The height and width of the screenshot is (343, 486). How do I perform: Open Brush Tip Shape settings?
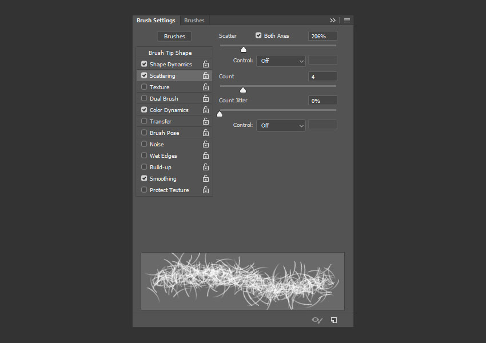pyautogui.click(x=170, y=53)
